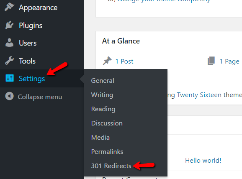The width and height of the screenshot is (242, 179).
Task: Go to Discussion settings
Action: (x=107, y=123)
